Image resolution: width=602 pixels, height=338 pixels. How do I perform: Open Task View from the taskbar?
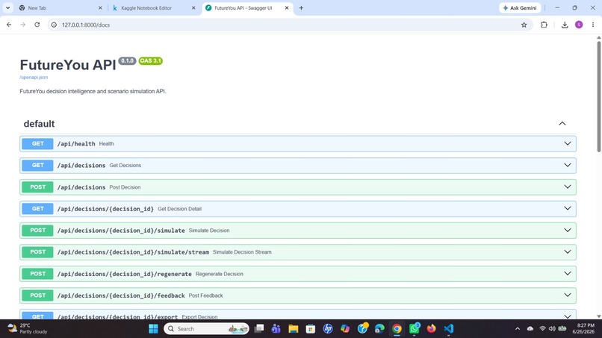click(259, 329)
